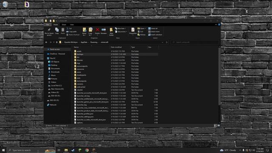Switch to the Share ribbon tab
This screenshot has height=153, width=272.
pos(64,25)
